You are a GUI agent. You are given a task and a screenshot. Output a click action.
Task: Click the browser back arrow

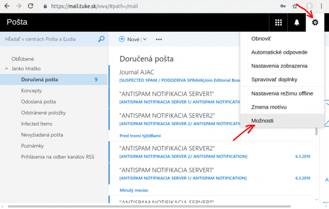coord(7,6)
